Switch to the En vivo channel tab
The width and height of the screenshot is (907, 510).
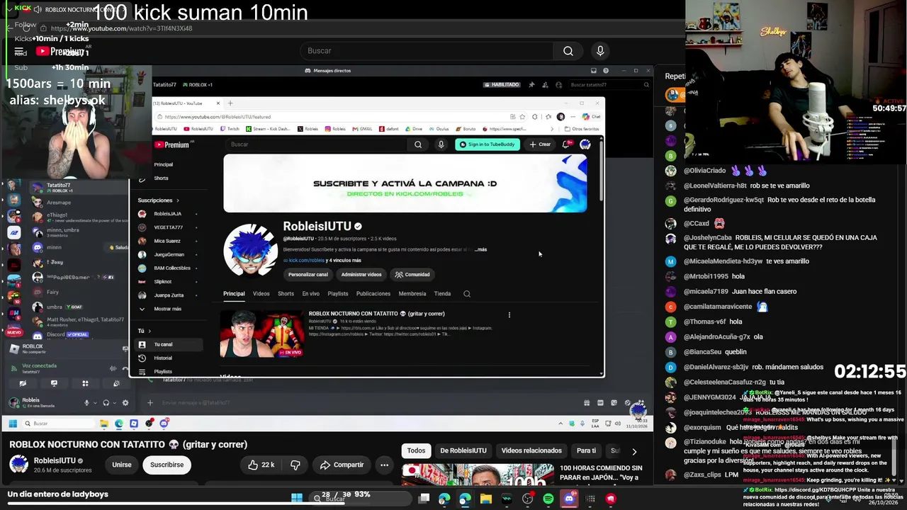pyautogui.click(x=311, y=294)
